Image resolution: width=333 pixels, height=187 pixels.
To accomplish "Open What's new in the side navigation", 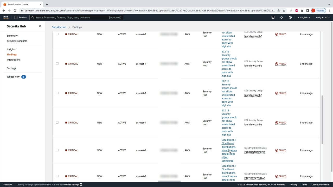I will coord(13,77).
